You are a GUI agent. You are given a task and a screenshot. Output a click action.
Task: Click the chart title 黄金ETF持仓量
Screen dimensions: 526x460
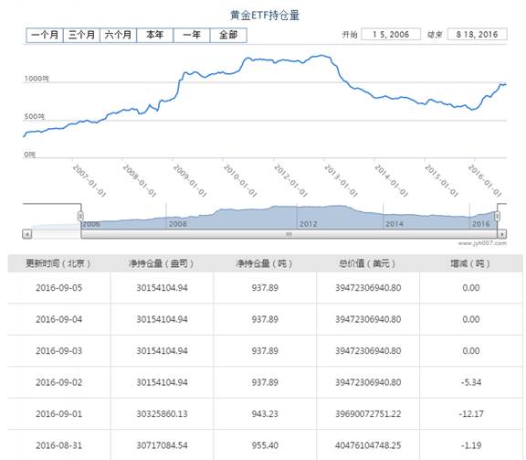(x=265, y=16)
